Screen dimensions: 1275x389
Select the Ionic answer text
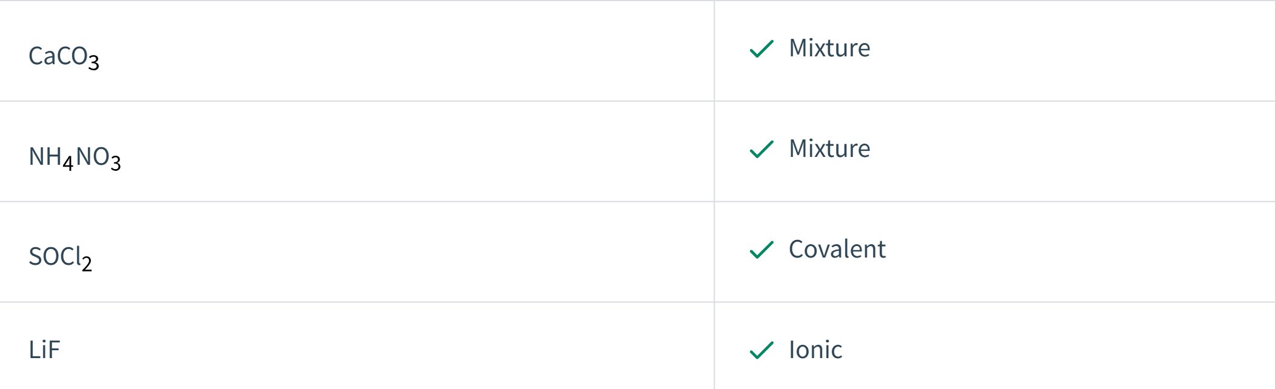(815, 350)
